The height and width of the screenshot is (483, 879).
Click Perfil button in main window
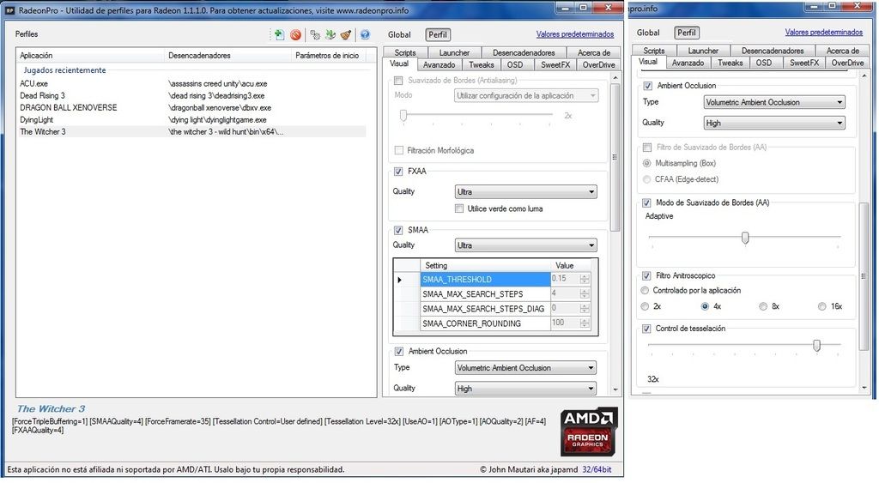pos(437,34)
